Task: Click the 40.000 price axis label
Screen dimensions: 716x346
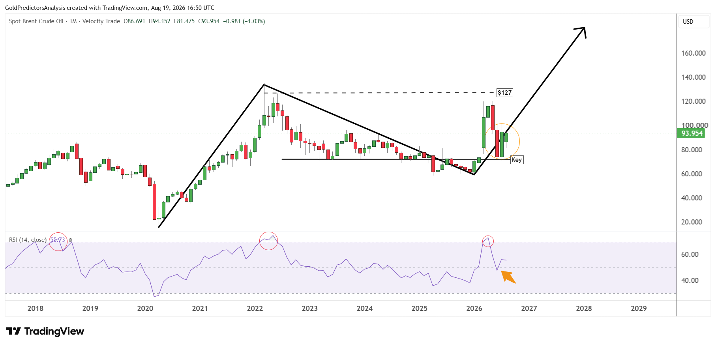Action: (x=692, y=198)
